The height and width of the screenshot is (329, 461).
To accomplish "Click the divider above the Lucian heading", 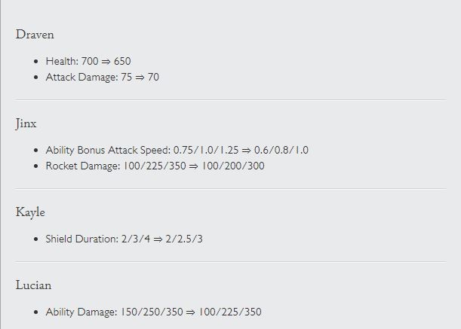I will [231, 261].
